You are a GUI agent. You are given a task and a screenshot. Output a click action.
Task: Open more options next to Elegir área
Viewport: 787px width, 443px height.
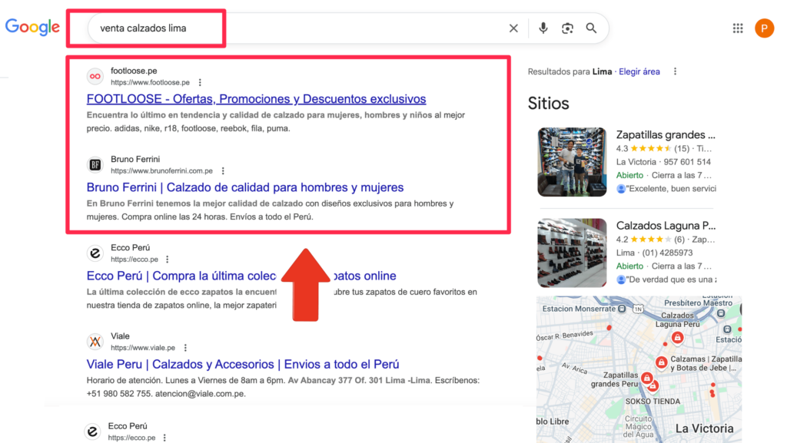point(675,71)
